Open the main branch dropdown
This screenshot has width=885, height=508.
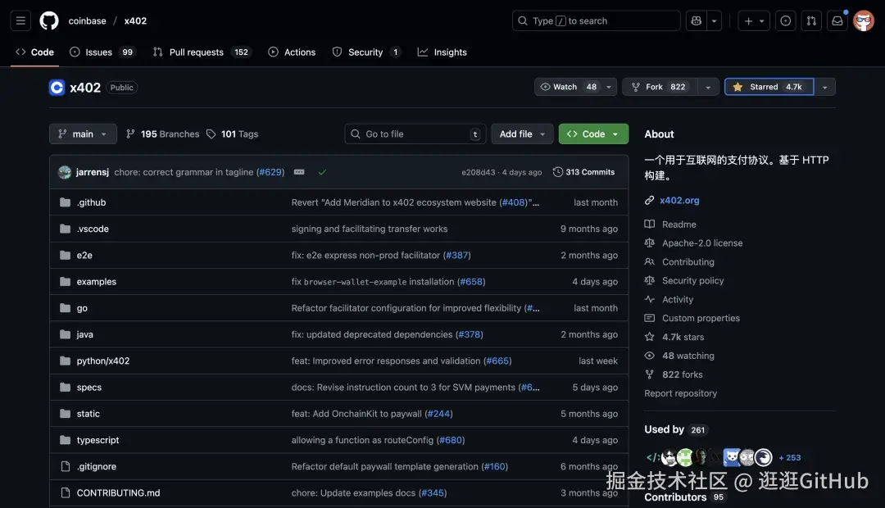pyautogui.click(x=83, y=134)
